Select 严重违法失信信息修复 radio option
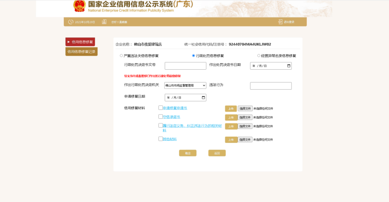 pos(121,56)
